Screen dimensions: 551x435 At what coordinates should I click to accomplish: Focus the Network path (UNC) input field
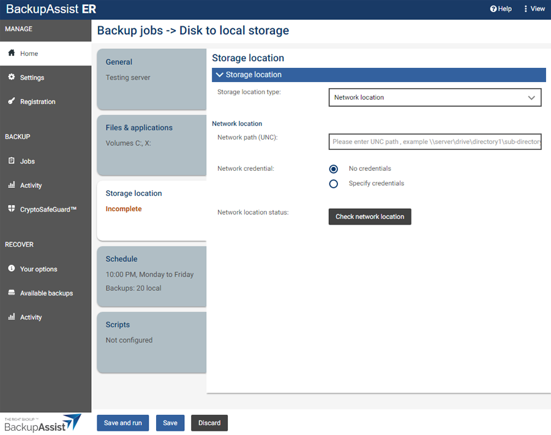coord(435,141)
